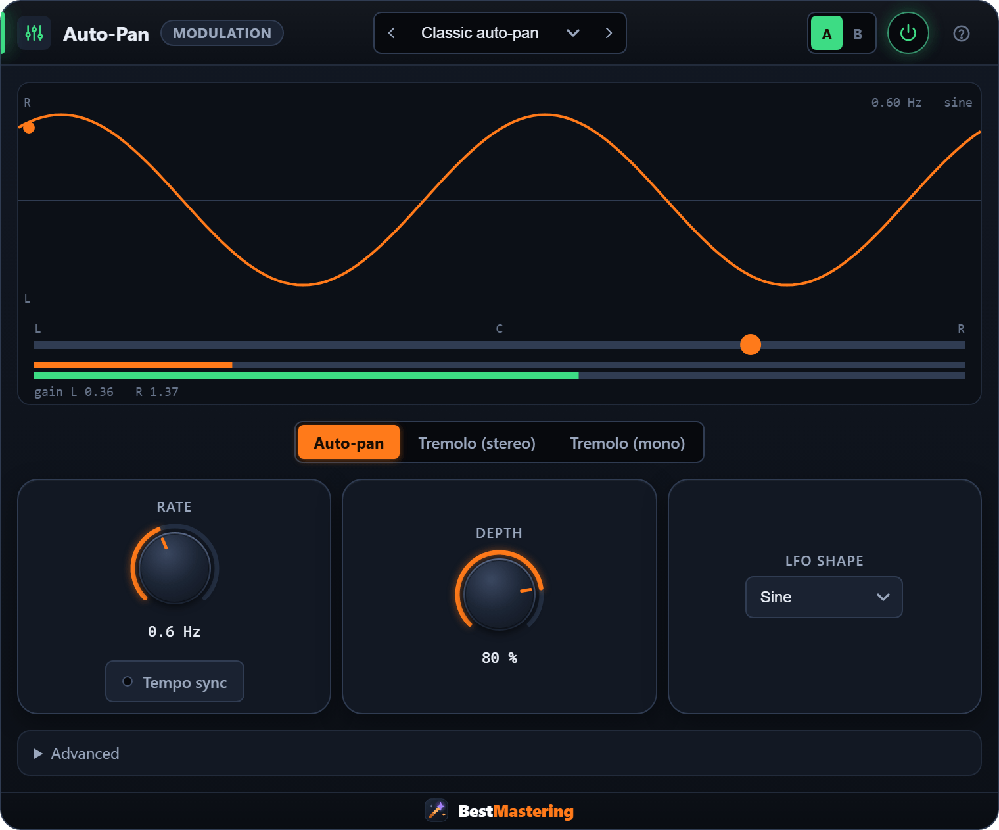This screenshot has height=830, width=999.
Task: Click the 0.60 Hz display label
Action: coord(896,103)
